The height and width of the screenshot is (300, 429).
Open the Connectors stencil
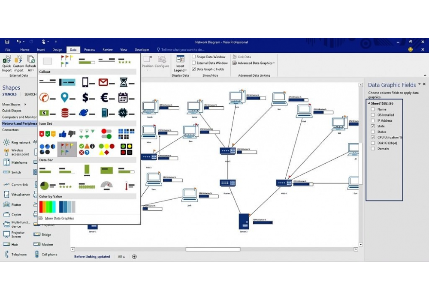(10, 130)
